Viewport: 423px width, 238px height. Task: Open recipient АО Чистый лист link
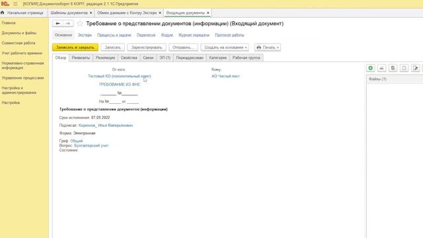(x=225, y=76)
